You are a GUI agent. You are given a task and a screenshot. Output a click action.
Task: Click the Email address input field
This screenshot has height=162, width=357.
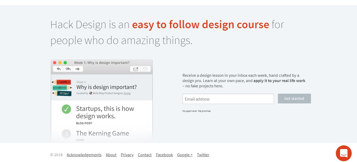tap(228, 99)
